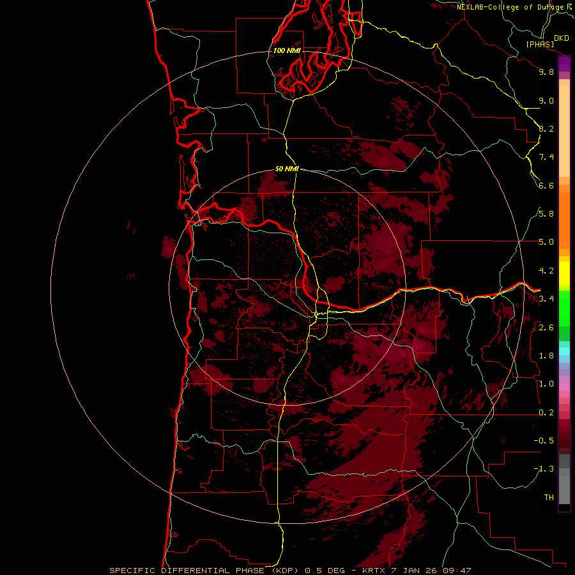Image resolution: width=575 pixels, height=575 pixels.
Task: Click the 50 NMI range ring label
Action: pos(287,169)
